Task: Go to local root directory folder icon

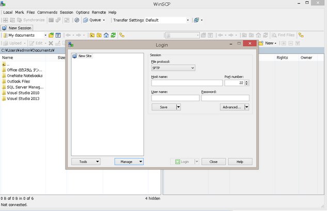Action: 99,35
